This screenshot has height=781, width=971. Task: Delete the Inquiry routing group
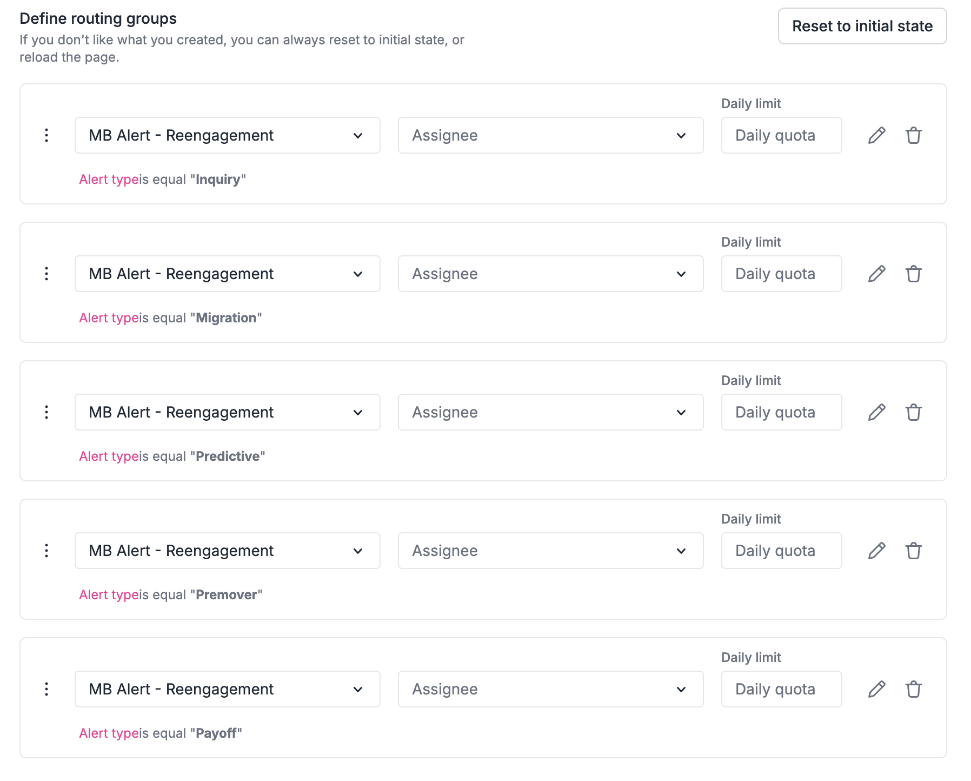pyautogui.click(x=914, y=135)
